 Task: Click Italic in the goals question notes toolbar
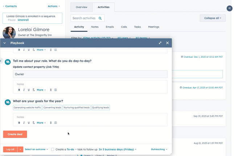[24, 123]
